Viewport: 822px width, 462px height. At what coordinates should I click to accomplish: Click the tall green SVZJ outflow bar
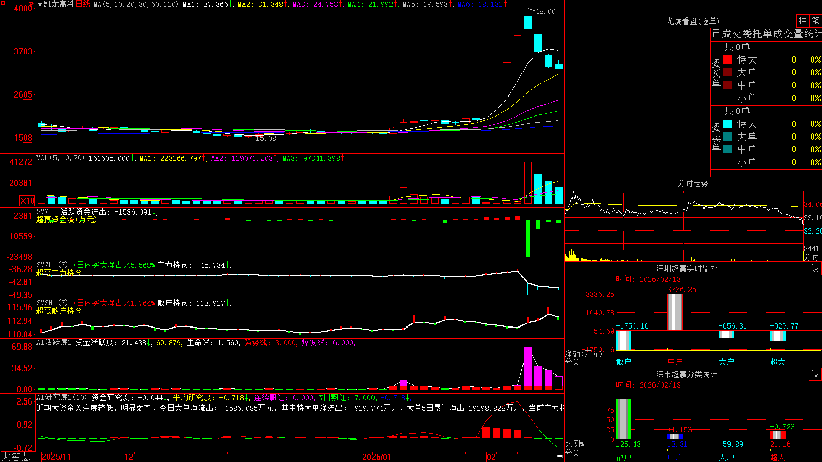(x=528, y=239)
